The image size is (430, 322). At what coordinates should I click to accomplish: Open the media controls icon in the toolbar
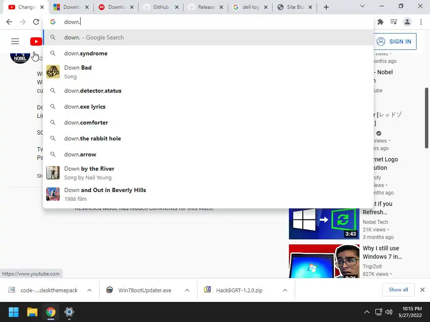(394, 22)
